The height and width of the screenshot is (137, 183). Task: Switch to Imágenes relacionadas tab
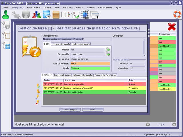[83, 75]
